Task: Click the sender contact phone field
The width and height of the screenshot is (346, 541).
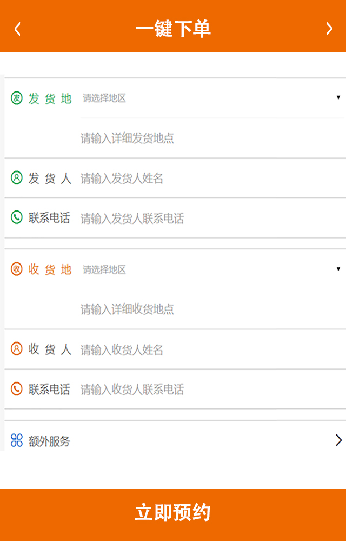Action: (211, 219)
